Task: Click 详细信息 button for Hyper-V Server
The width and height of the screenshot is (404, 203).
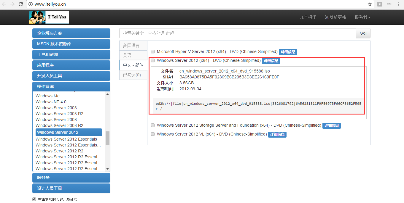Action: (x=288, y=52)
